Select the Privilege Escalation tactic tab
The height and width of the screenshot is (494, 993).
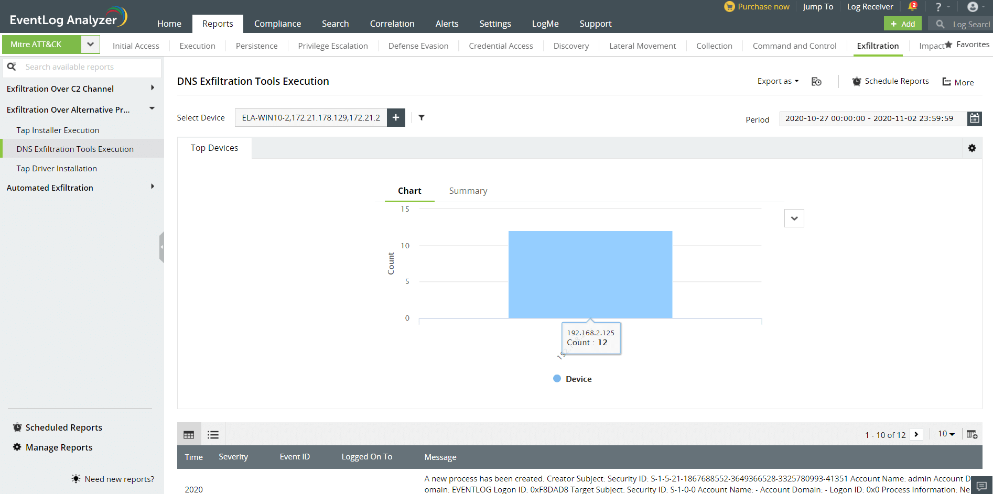tap(333, 46)
